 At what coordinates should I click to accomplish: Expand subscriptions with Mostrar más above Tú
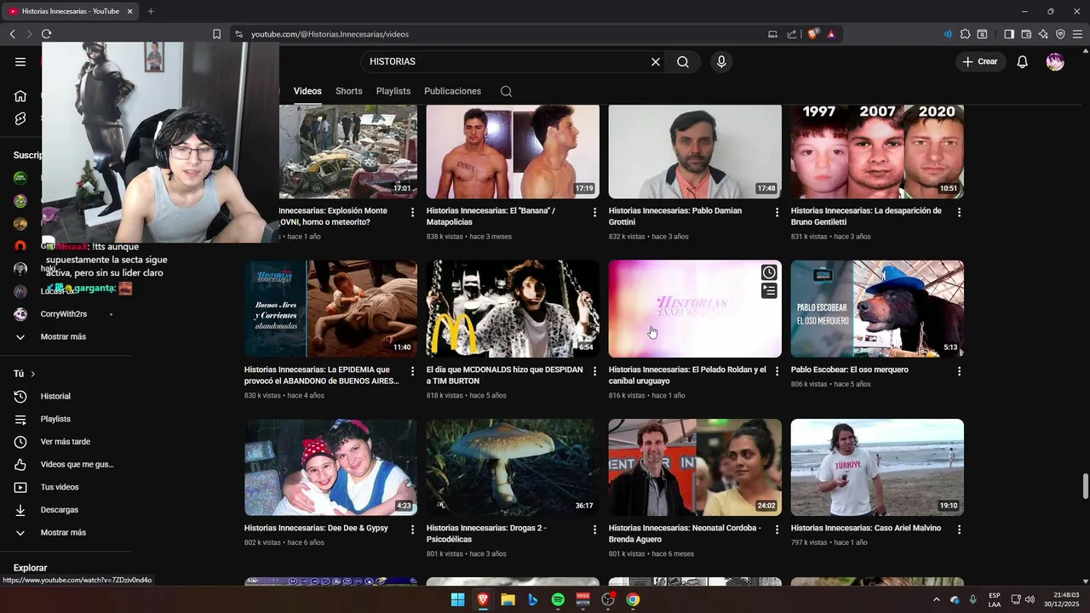point(63,337)
